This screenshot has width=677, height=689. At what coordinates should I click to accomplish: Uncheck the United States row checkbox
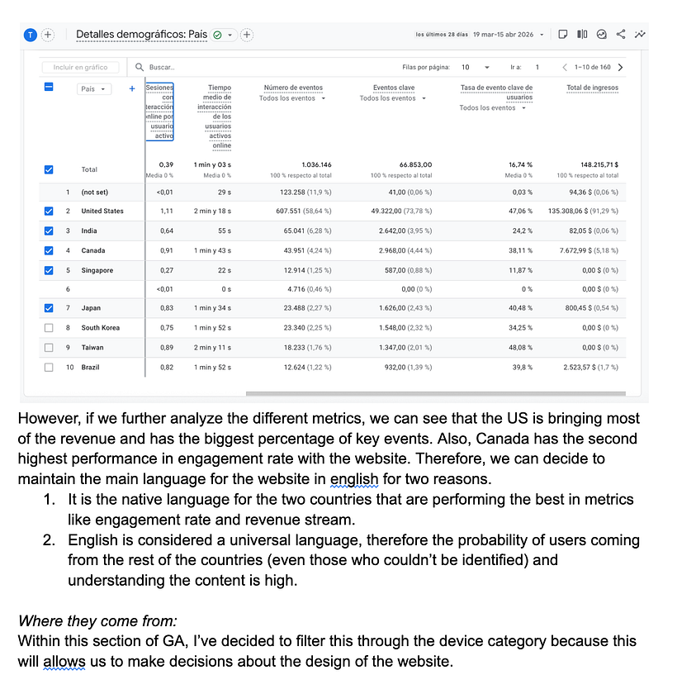pos(49,211)
